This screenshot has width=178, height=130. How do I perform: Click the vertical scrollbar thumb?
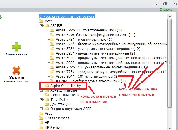pyautogui.click(x=170, y=63)
